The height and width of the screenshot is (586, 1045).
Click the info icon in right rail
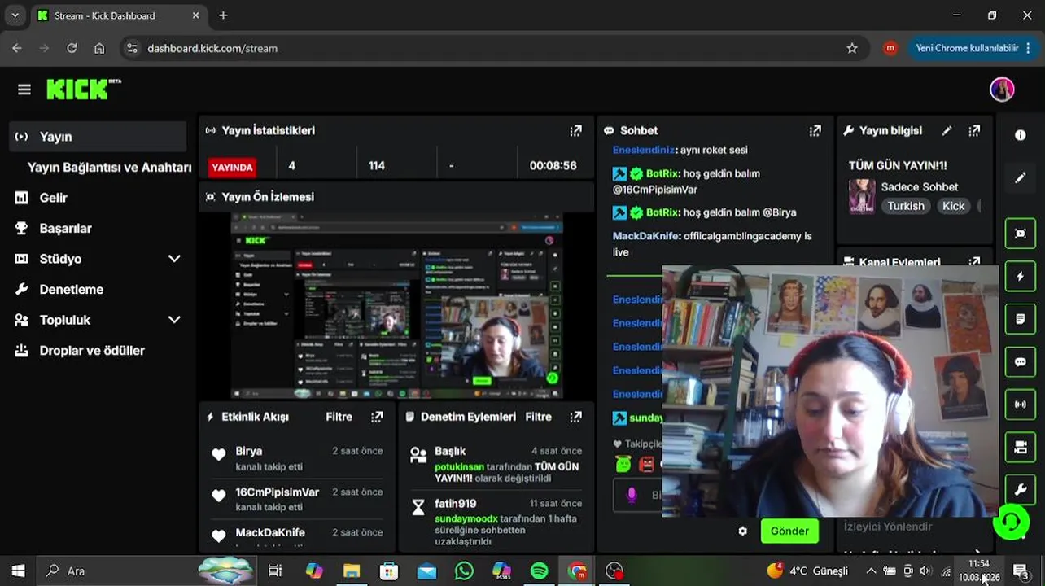[1020, 135]
